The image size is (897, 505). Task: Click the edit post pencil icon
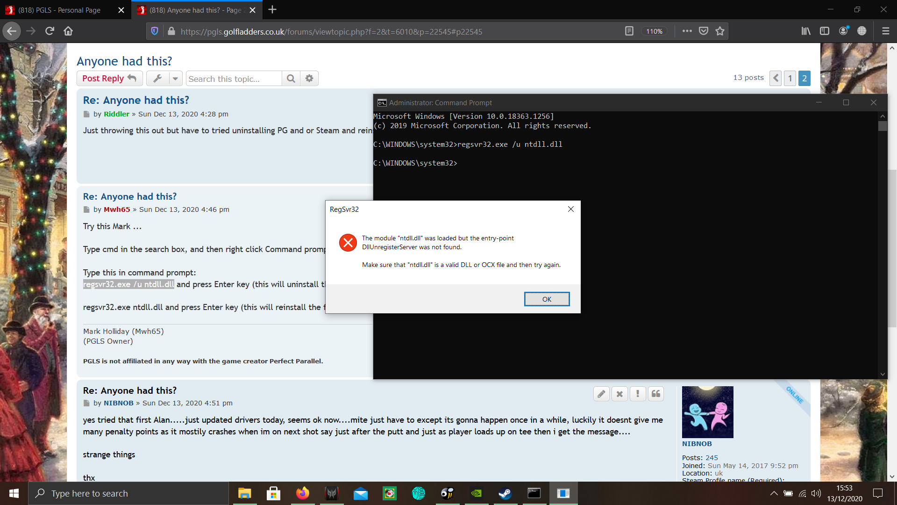[x=601, y=394]
